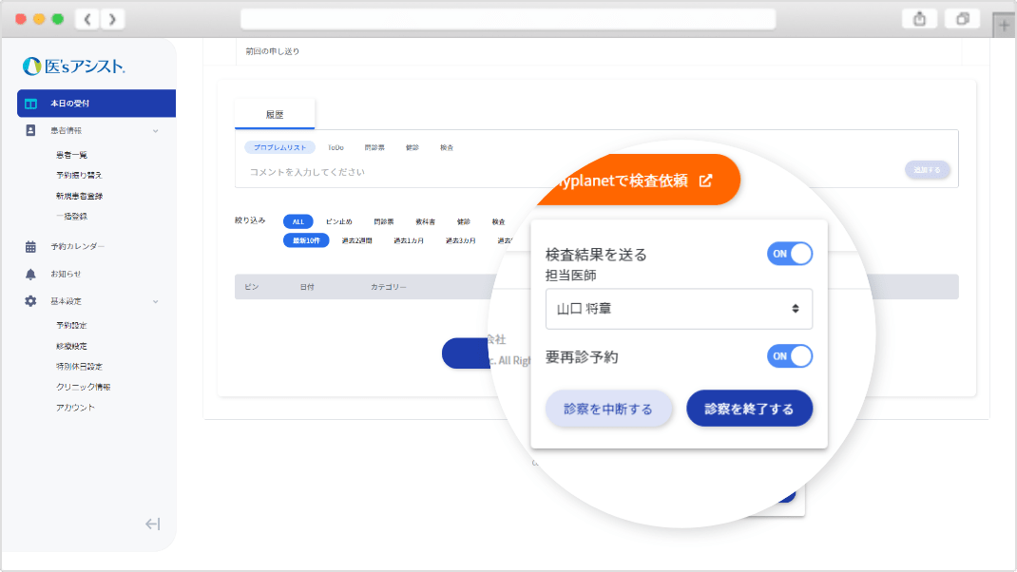Collapse the sidebar with the arrow icon
1017x572 pixels.
[x=152, y=524]
